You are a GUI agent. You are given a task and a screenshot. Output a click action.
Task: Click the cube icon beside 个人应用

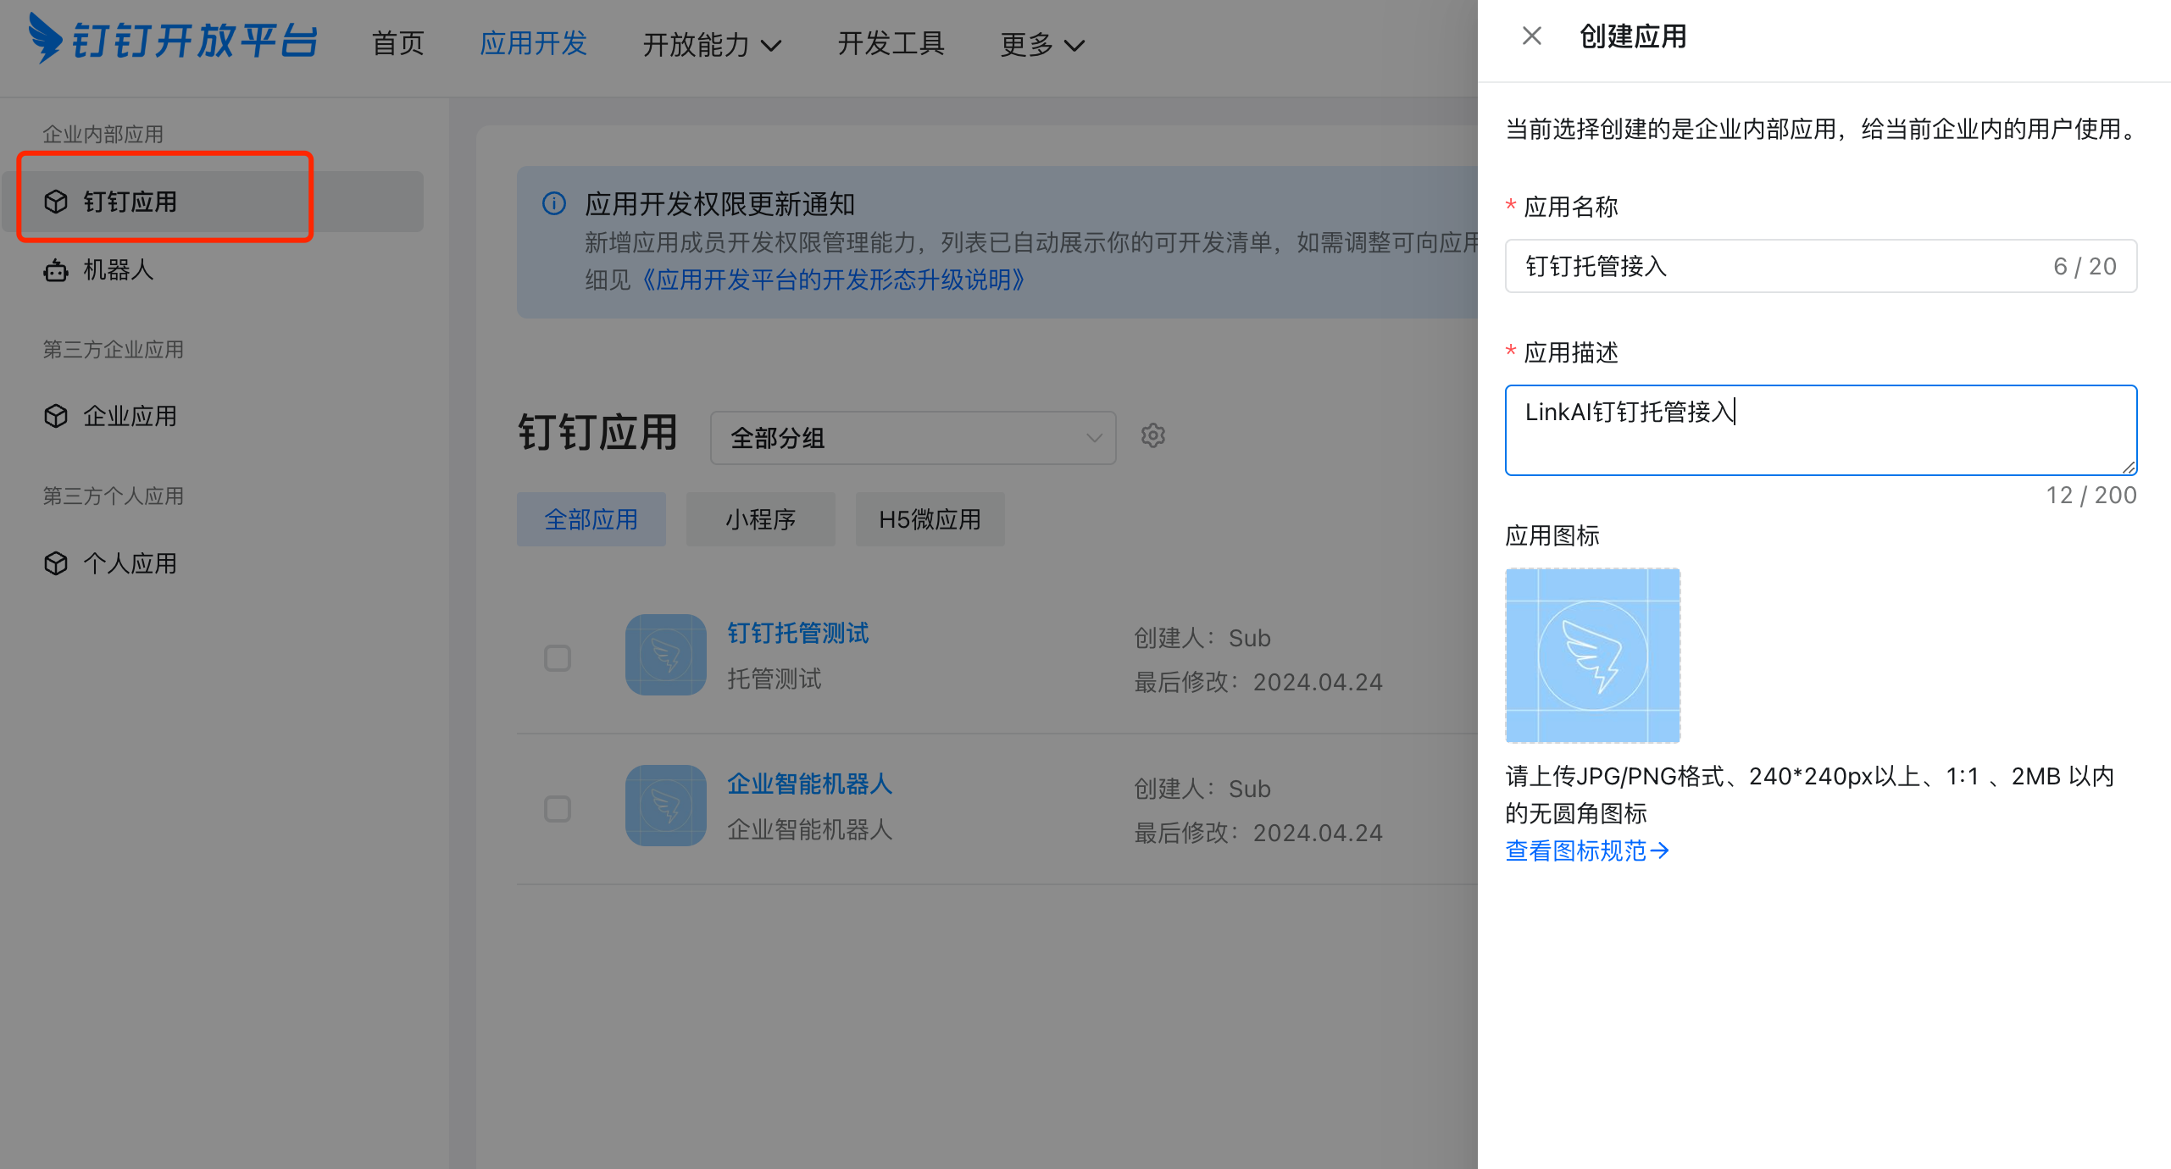click(56, 563)
